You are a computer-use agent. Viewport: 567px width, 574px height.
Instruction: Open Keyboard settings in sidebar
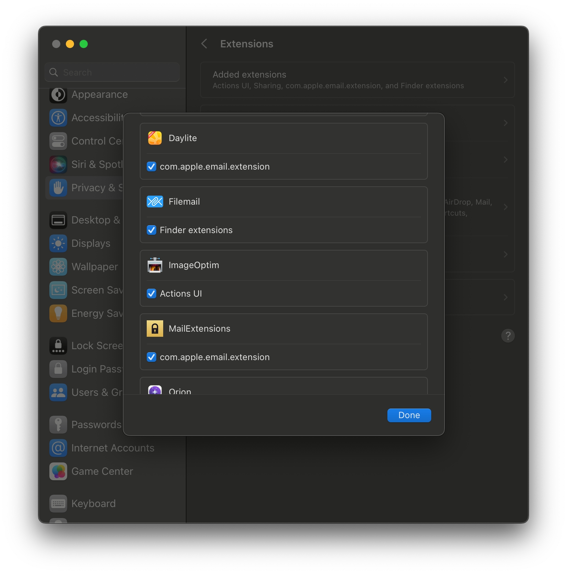[x=93, y=504]
